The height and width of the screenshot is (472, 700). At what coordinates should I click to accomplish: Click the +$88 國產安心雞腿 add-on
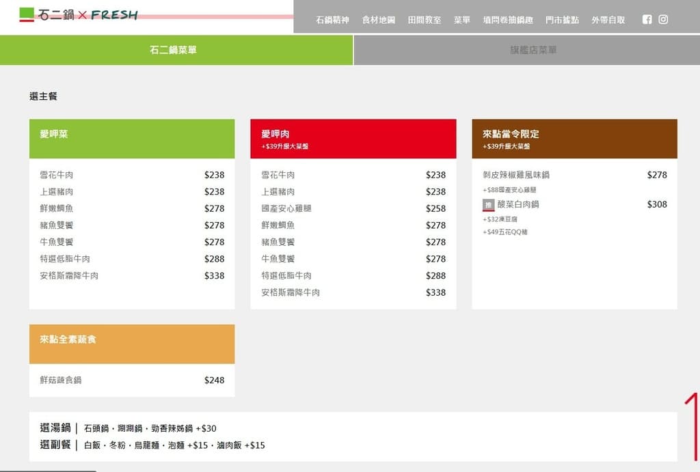[509, 190]
